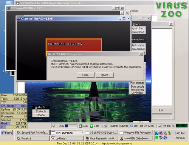
Task: Click the Start button
Action: 7,133
